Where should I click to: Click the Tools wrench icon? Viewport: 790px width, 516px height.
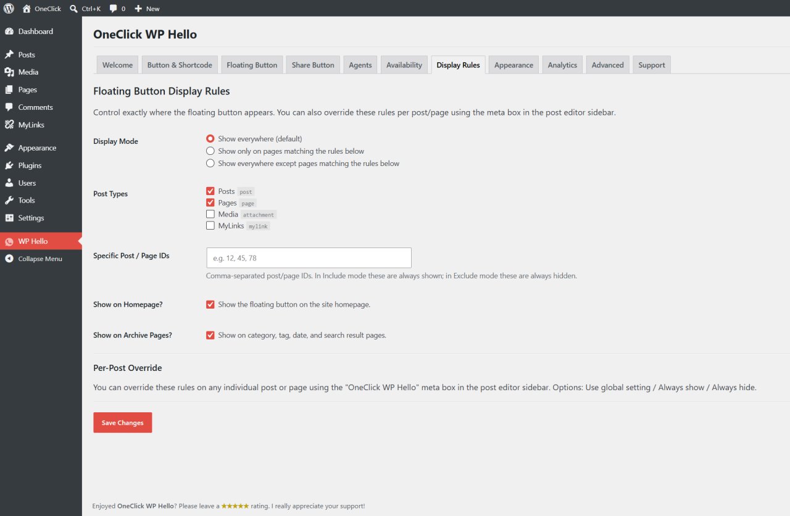tap(9, 201)
